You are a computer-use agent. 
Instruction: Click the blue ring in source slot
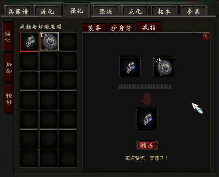pyautogui.click(x=130, y=67)
